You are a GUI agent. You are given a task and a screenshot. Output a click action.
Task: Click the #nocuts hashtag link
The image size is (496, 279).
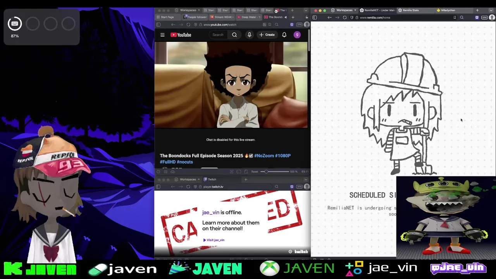[185, 162]
